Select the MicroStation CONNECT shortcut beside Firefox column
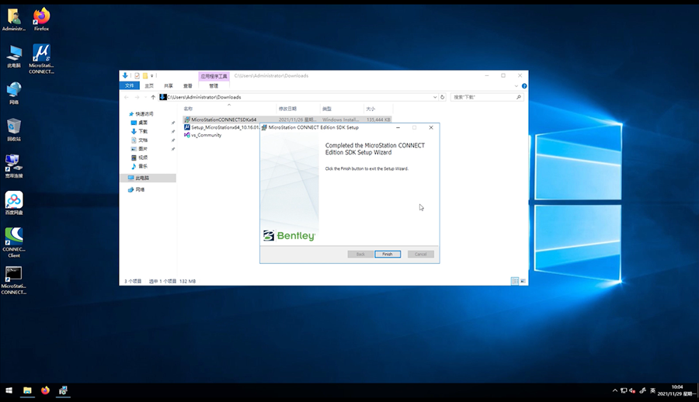Viewport: 699px width, 402px height. 41,59
